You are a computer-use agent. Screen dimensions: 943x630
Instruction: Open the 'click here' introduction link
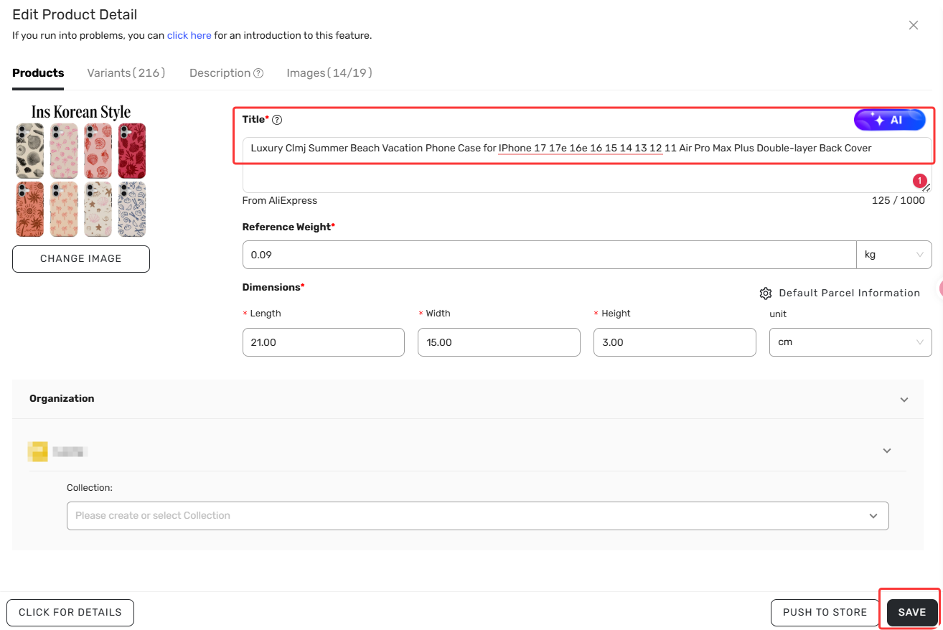click(189, 35)
